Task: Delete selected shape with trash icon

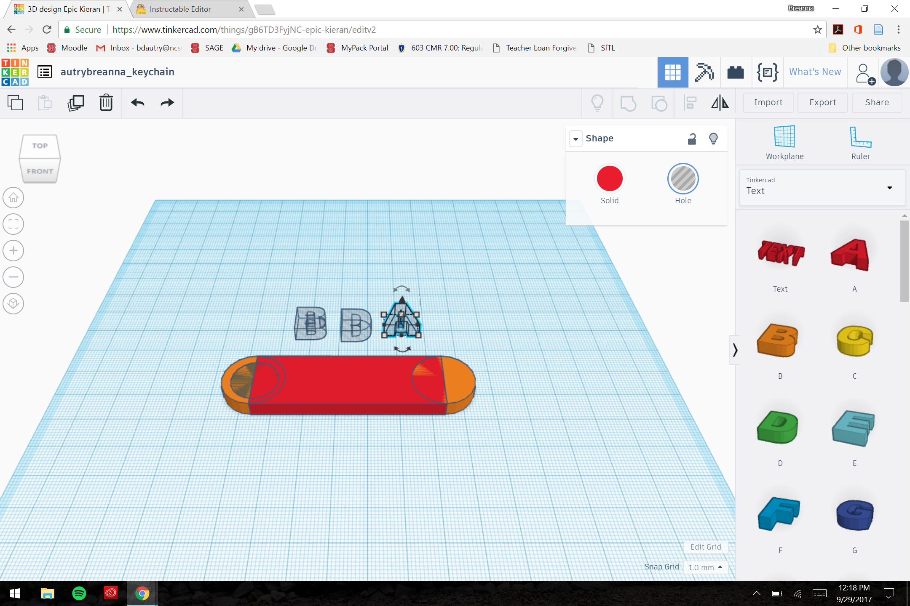Action: [x=106, y=103]
